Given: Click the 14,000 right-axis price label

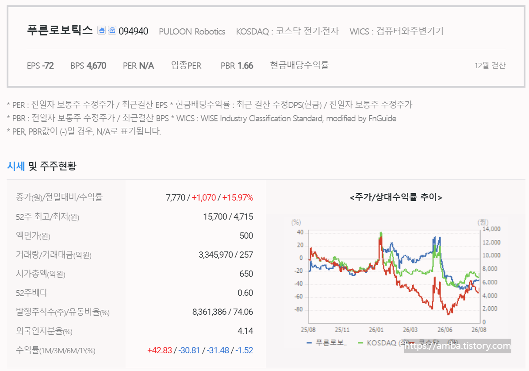Looking at the screenshot, I should point(491,229).
